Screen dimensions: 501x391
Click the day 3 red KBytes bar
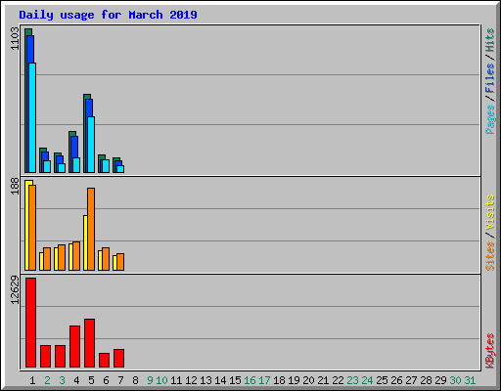pos(60,356)
